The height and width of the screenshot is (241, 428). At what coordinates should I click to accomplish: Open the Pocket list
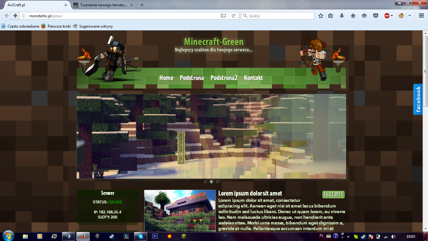376,16
